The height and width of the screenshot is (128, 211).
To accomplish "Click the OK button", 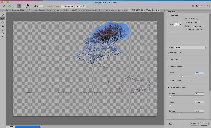I will (204, 123).
